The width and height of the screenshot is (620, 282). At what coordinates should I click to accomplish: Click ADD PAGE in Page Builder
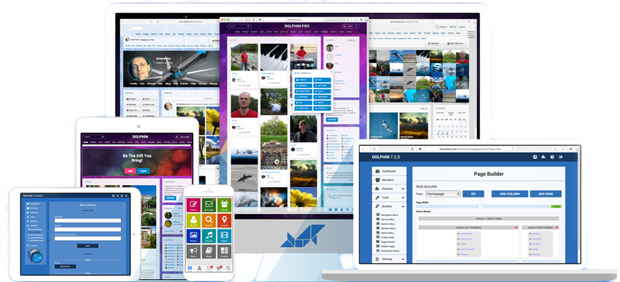point(545,194)
